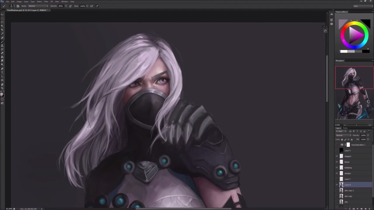Image resolution: width=374 pixels, height=210 pixels.
Task: Click the create new layer icon
Action: tap(366, 209)
